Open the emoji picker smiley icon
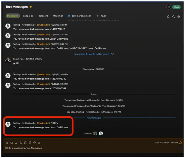185x158 pixels. (x=21, y=143)
